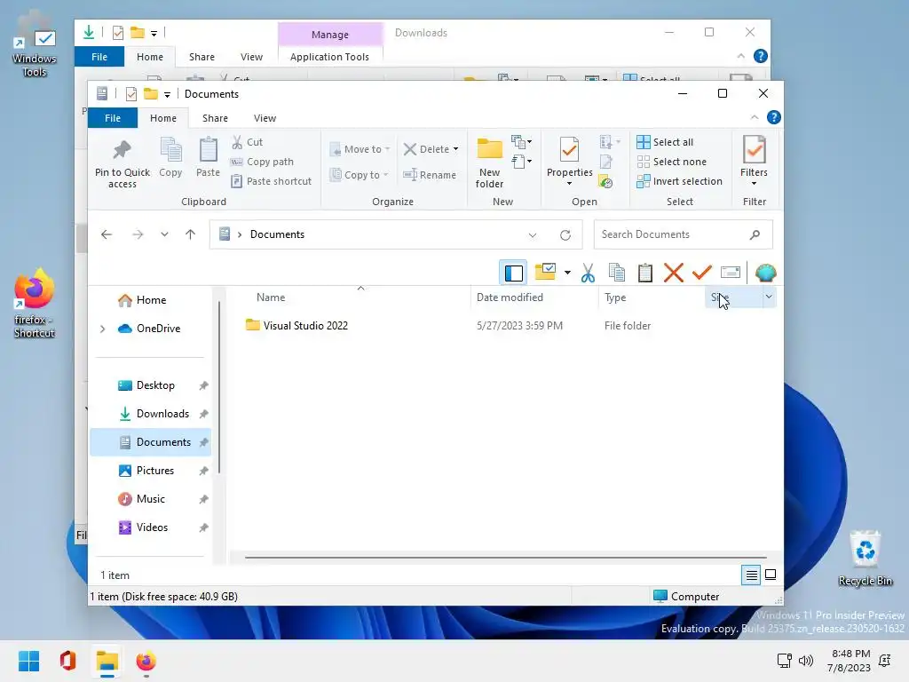Viewport: 909px width, 682px height.
Task: Open the Size column dropdown arrow
Action: click(769, 297)
